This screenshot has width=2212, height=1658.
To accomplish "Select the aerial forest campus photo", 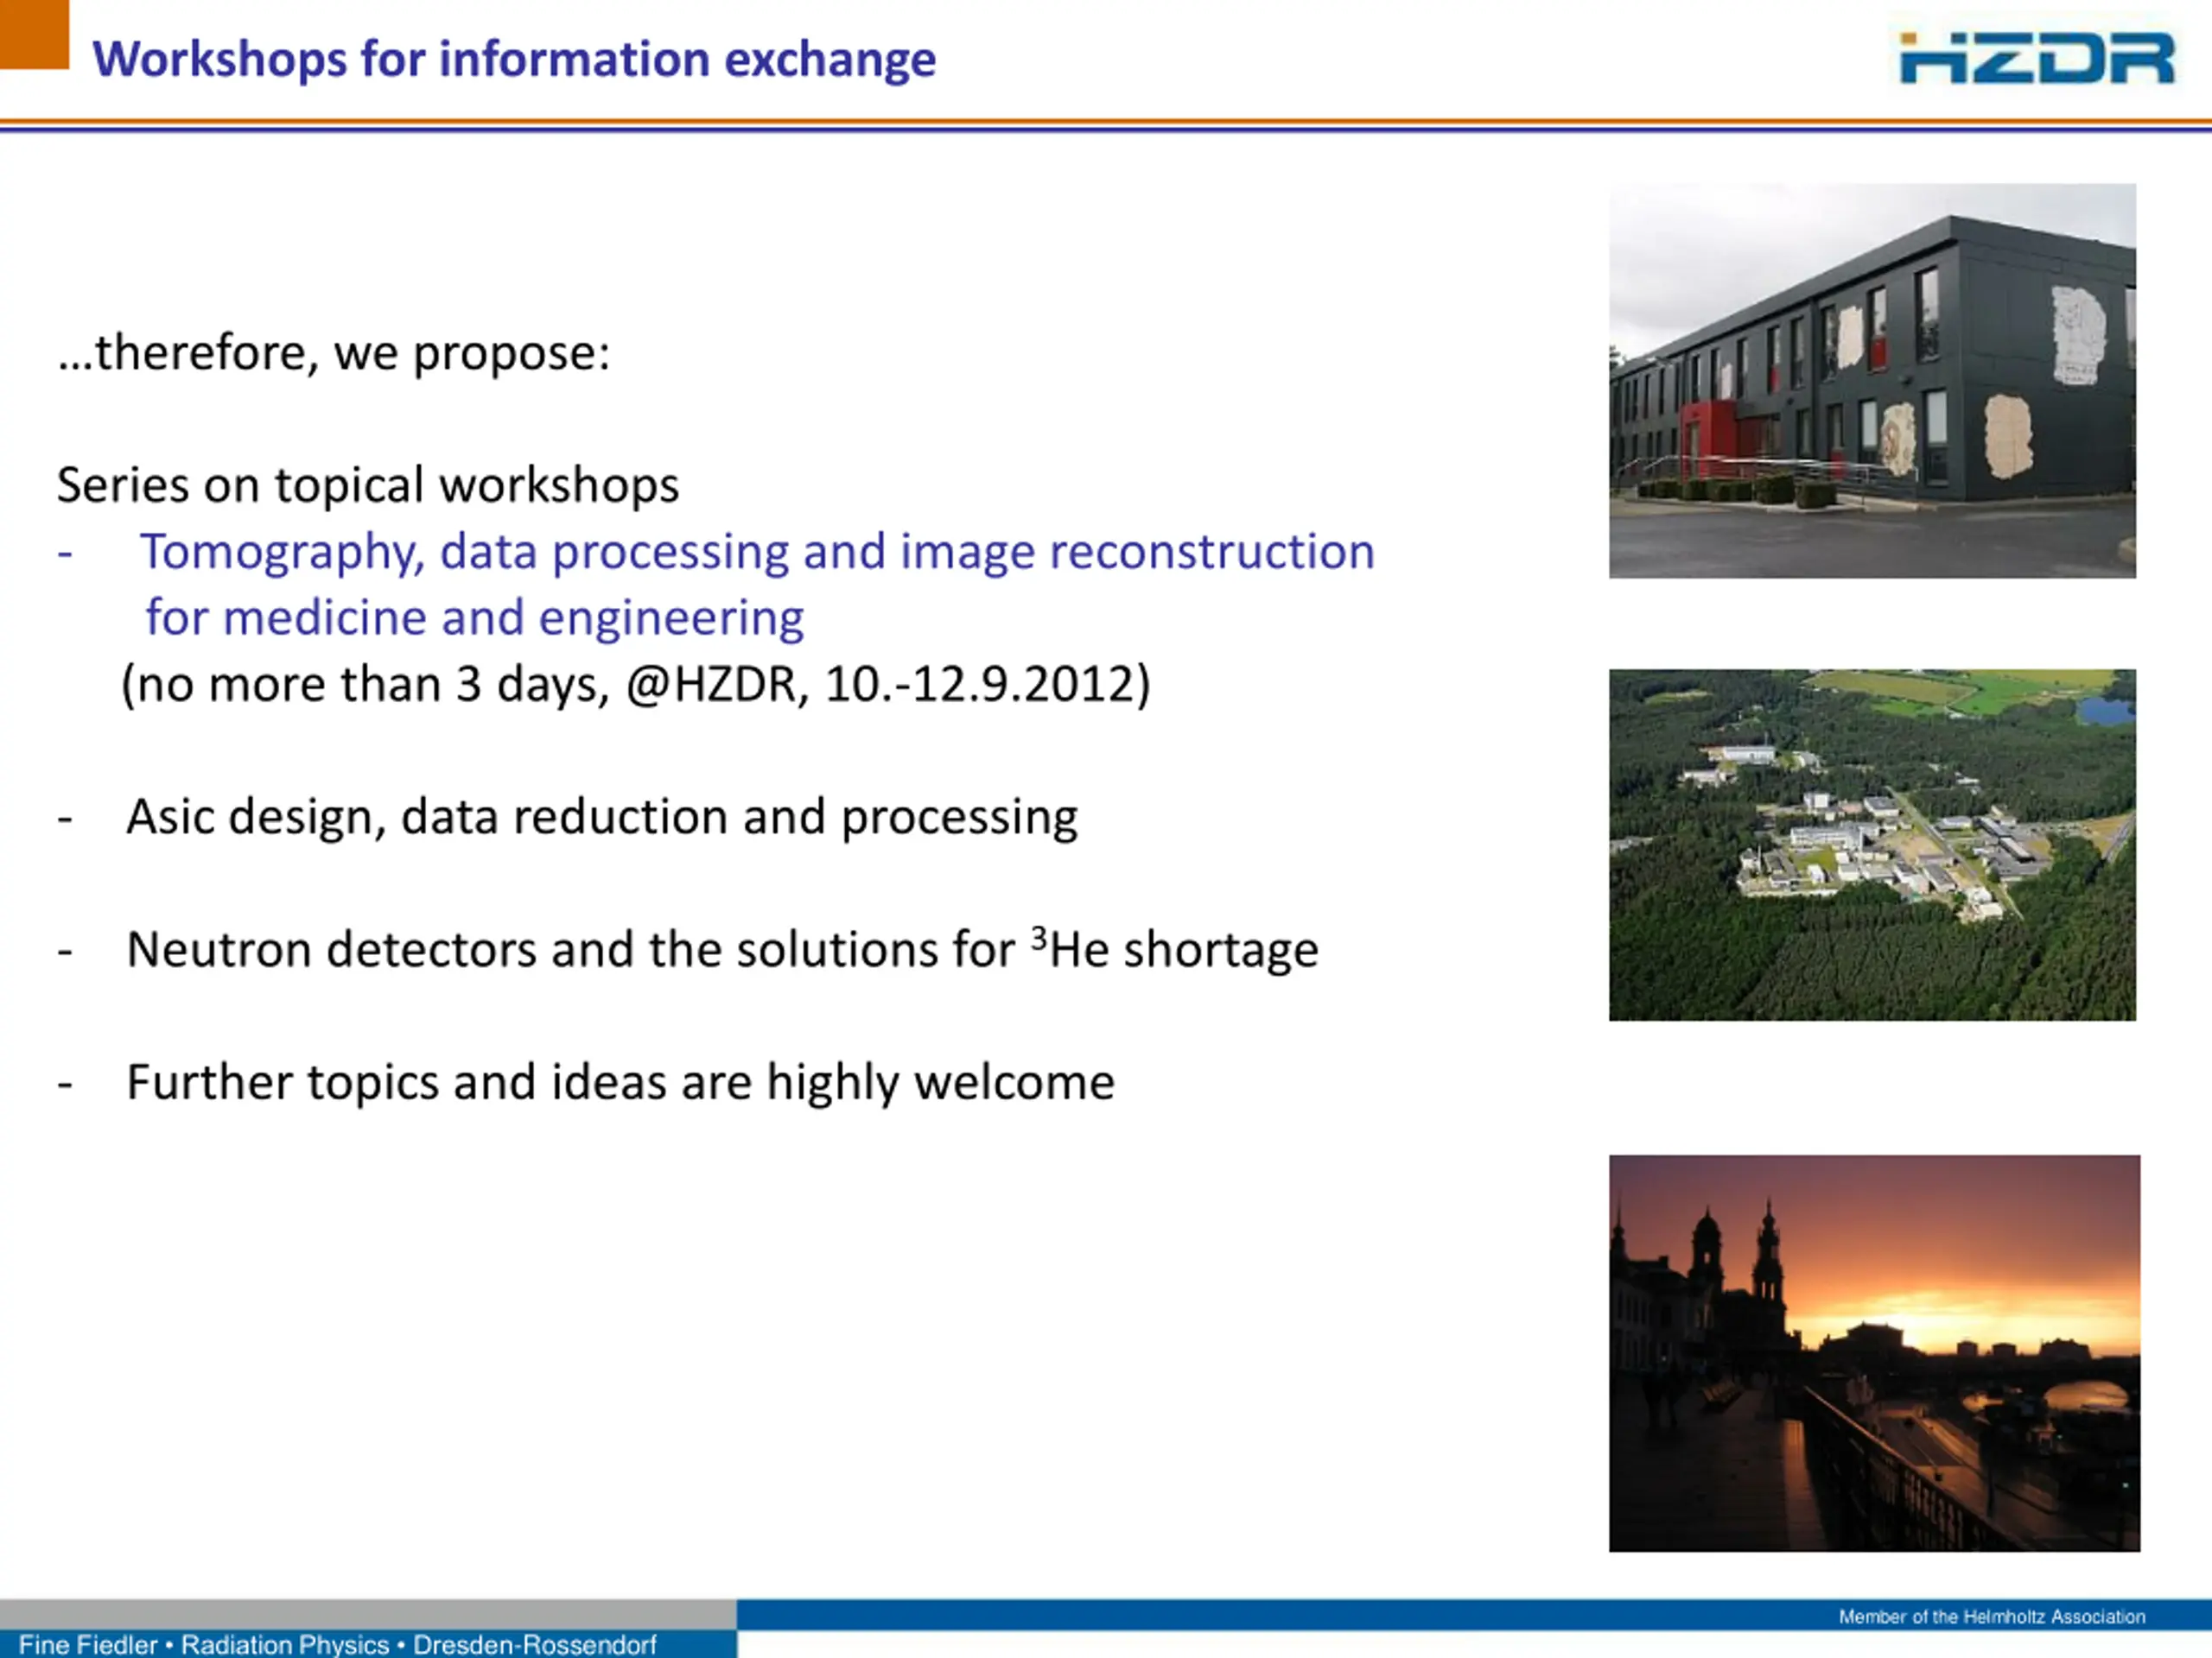I will point(1872,845).
